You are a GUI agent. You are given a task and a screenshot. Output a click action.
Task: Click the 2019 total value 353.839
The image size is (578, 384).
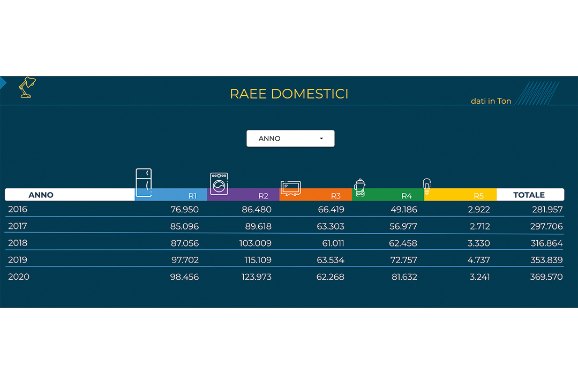click(545, 260)
